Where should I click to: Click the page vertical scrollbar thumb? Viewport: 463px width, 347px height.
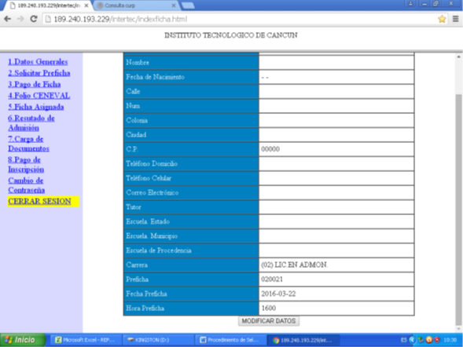[x=458, y=210]
